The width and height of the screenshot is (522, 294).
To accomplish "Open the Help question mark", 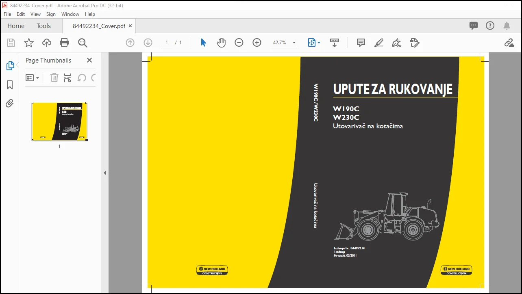I will 490,26.
